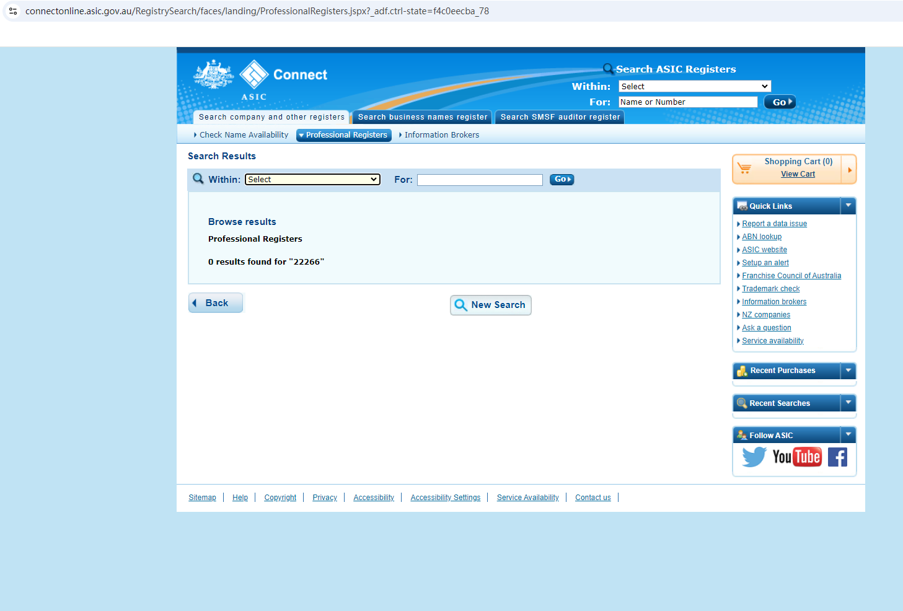Go back with the Back button
The width and height of the screenshot is (903, 611).
[216, 303]
